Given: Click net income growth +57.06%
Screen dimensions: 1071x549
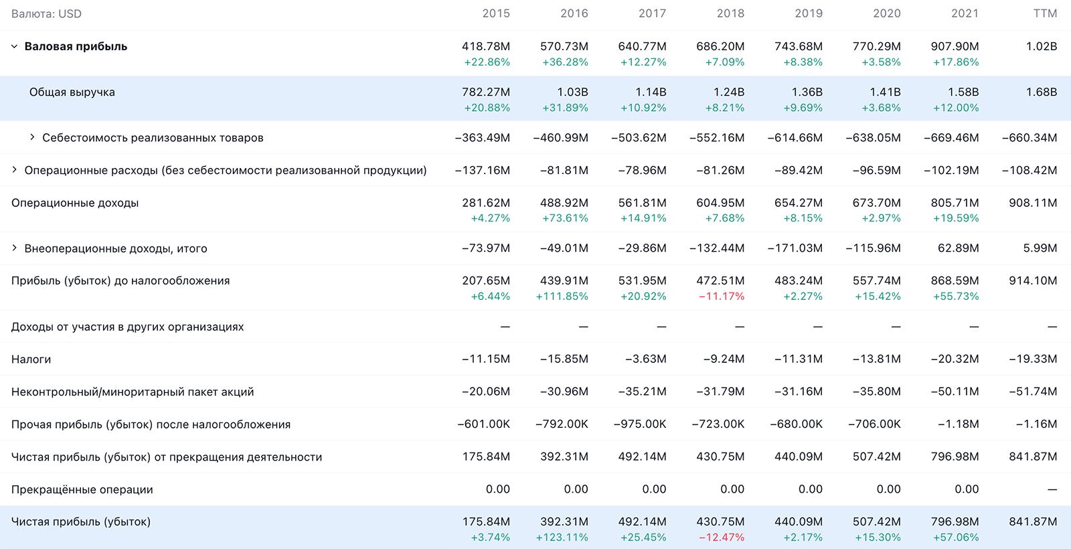Looking at the screenshot, I should tap(956, 538).
